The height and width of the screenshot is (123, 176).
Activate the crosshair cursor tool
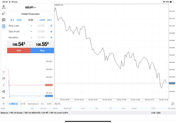coord(4,72)
